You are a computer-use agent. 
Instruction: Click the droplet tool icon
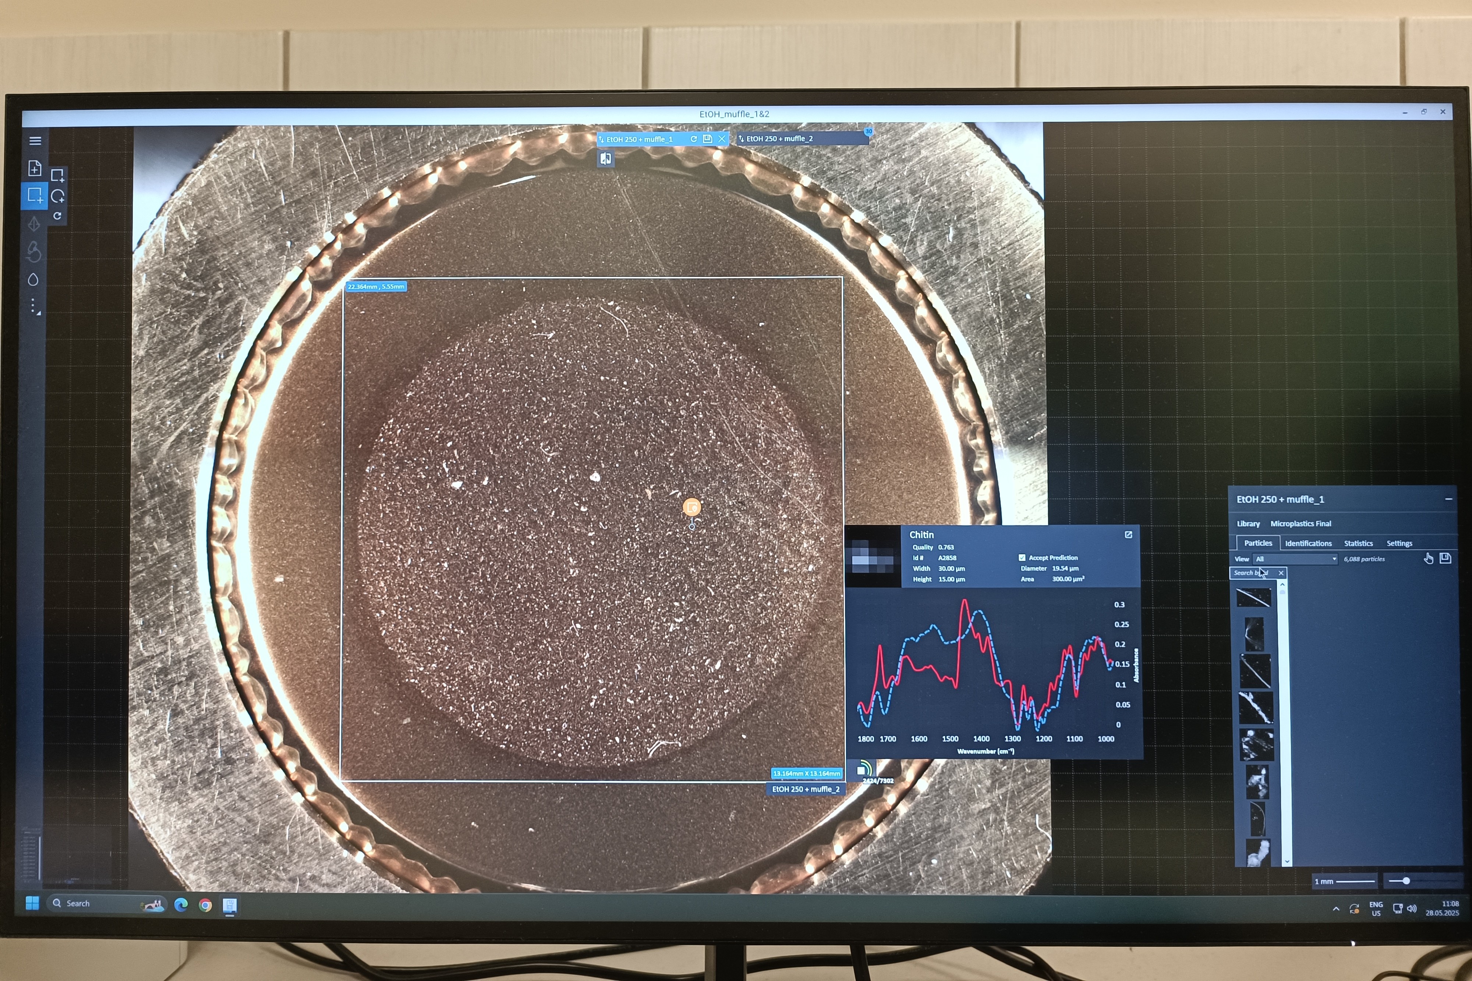[x=33, y=280]
